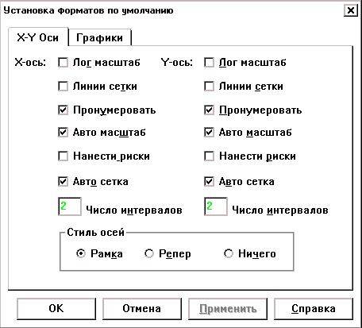
Task: Switch to the Графики tab
Action: click(x=99, y=37)
